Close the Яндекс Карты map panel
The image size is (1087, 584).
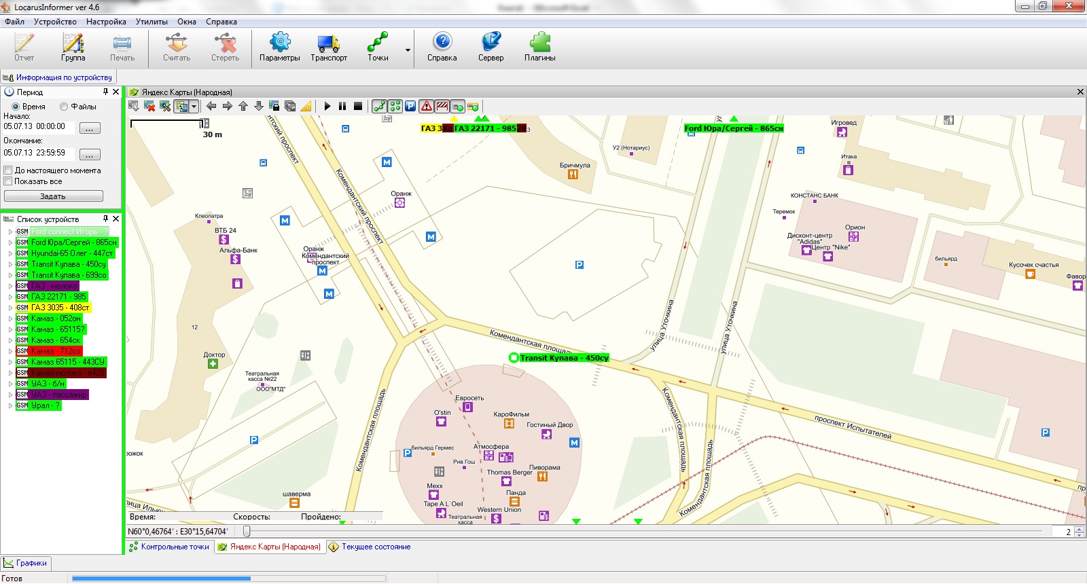tap(1080, 92)
